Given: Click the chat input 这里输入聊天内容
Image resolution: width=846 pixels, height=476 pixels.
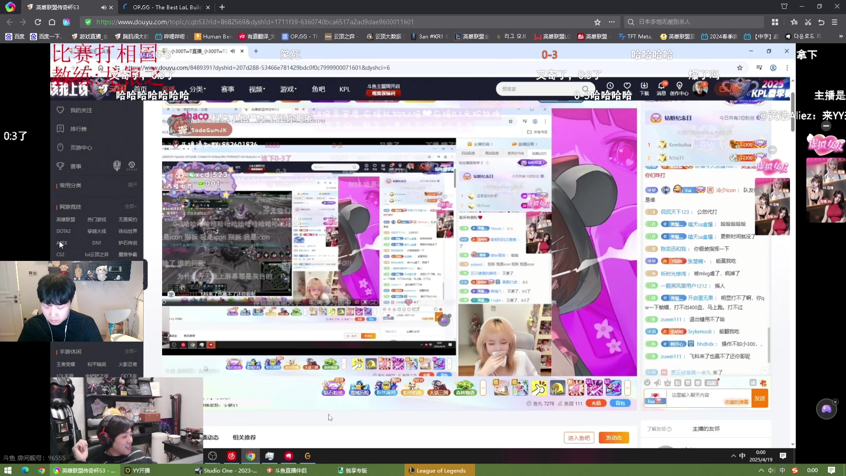Looking at the screenshot, I should 709,395.
